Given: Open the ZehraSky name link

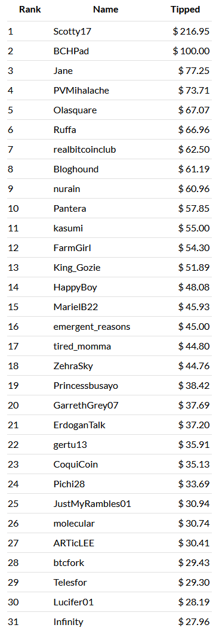Looking at the screenshot, I should (73, 367).
